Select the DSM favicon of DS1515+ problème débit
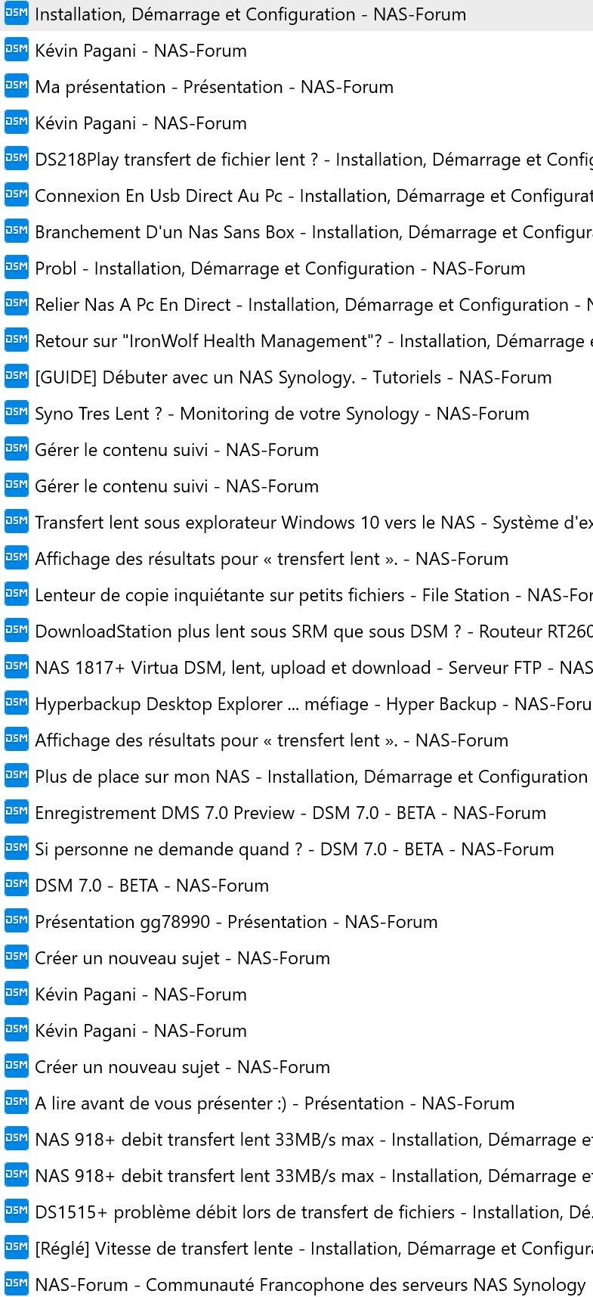Image resolution: width=593 pixels, height=1297 pixels. tap(16, 1212)
